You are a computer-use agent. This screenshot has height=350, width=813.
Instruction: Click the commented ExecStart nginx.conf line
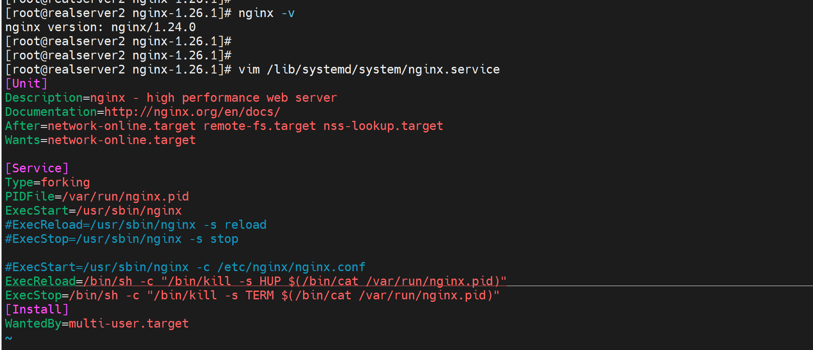(185, 267)
